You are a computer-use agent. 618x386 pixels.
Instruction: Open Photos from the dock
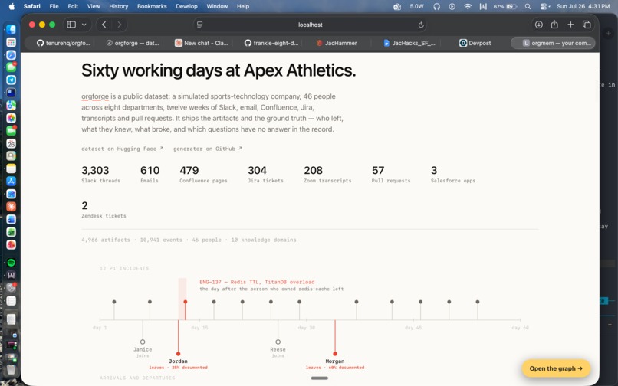11,118
